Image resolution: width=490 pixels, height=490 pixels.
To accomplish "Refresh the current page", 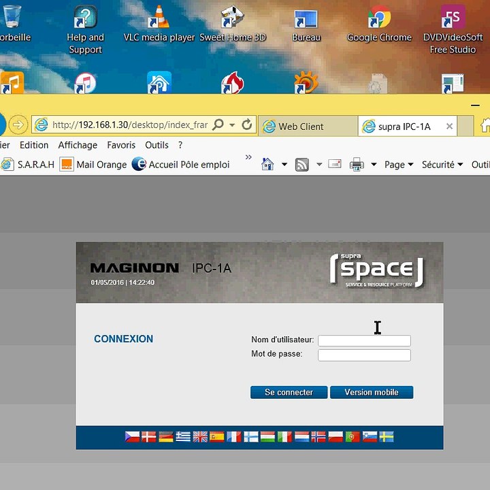I will tap(247, 125).
